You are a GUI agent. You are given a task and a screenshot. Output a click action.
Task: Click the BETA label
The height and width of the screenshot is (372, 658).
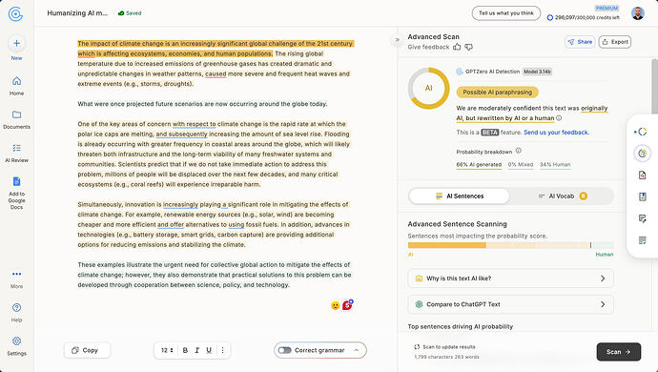pyautogui.click(x=490, y=133)
